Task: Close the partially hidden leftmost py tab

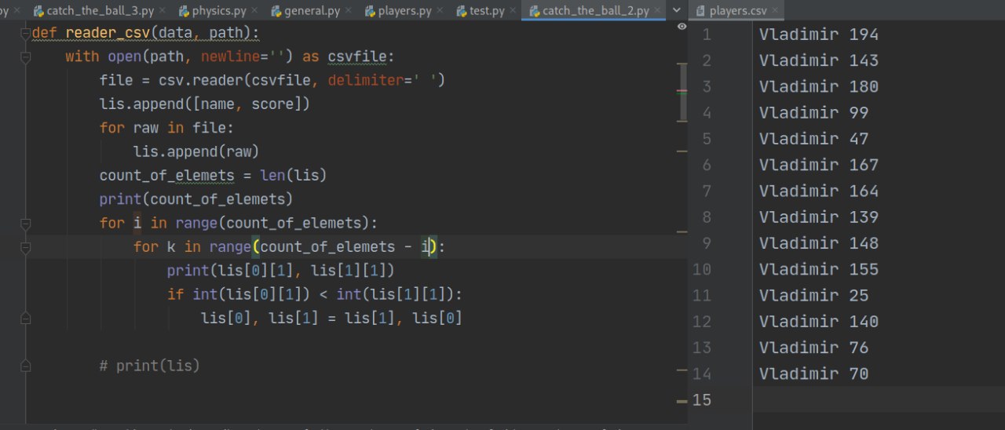Action: click(x=19, y=11)
